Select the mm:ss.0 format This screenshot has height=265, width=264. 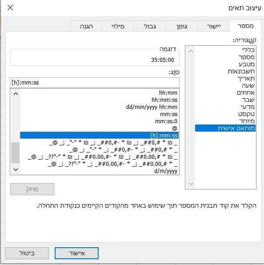(99, 121)
